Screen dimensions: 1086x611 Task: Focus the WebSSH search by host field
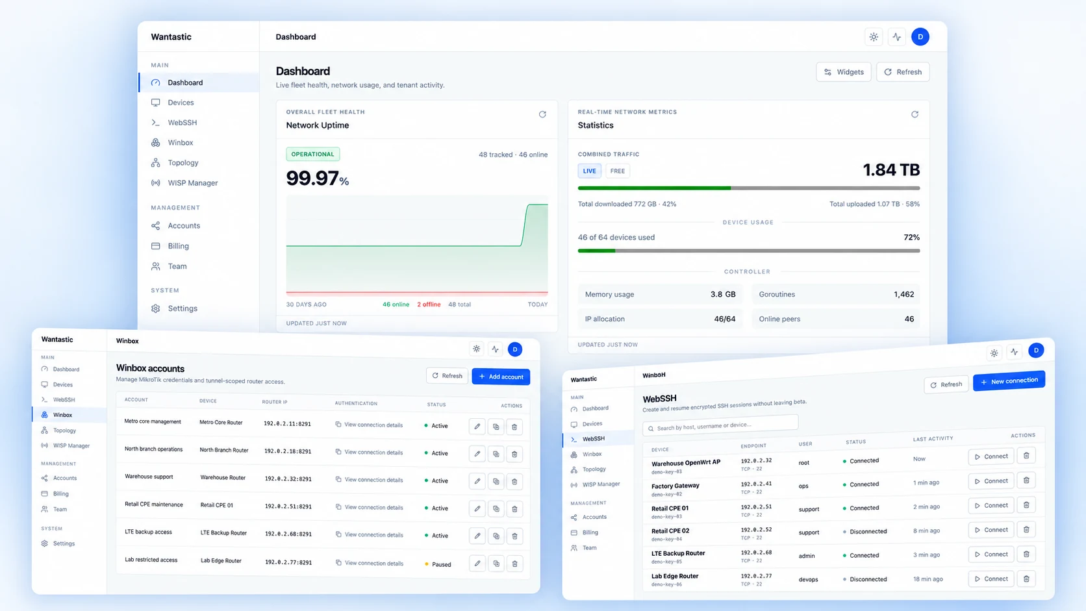pos(720,426)
